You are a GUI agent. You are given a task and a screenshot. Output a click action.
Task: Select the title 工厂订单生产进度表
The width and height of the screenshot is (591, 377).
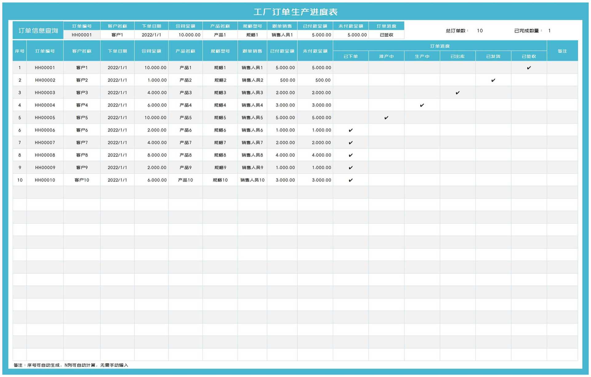[295, 12]
